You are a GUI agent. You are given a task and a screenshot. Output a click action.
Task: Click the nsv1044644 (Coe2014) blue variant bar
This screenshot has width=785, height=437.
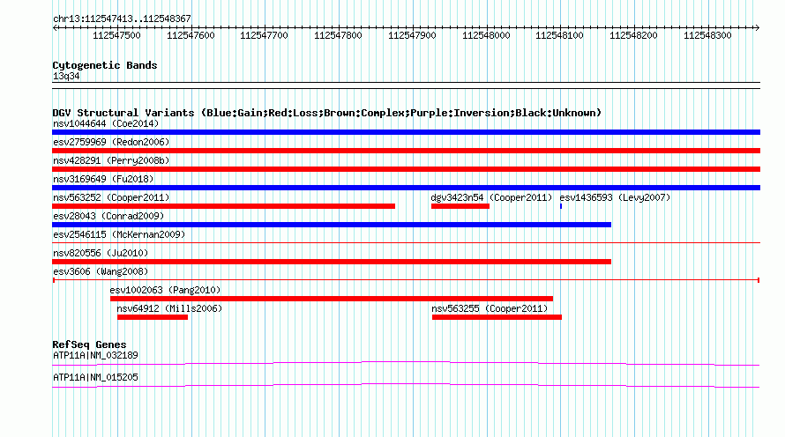(x=406, y=132)
